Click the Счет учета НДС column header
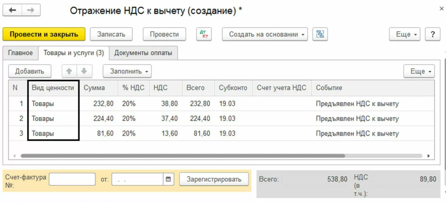The width and height of the screenshot is (446, 203). pos(282,88)
